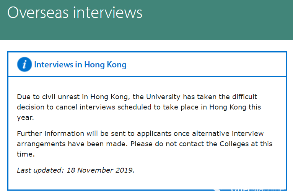Click the word 'cancel' in the notice

[x=67, y=107]
